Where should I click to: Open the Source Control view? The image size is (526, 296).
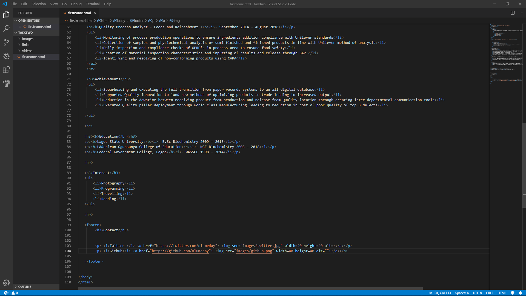click(x=6, y=42)
